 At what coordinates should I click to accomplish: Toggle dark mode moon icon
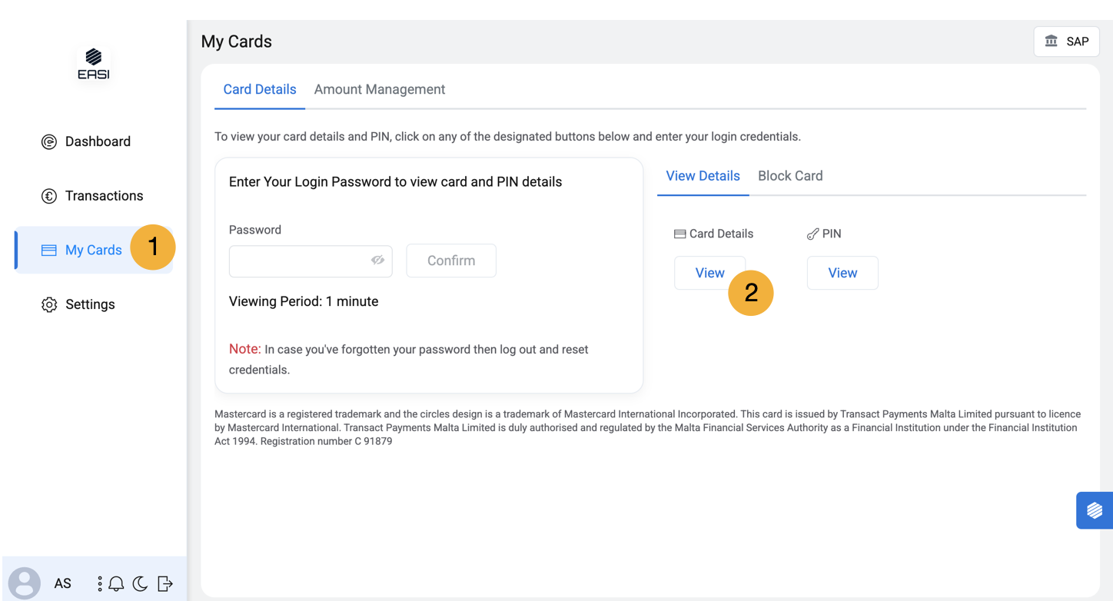(x=140, y=584)
